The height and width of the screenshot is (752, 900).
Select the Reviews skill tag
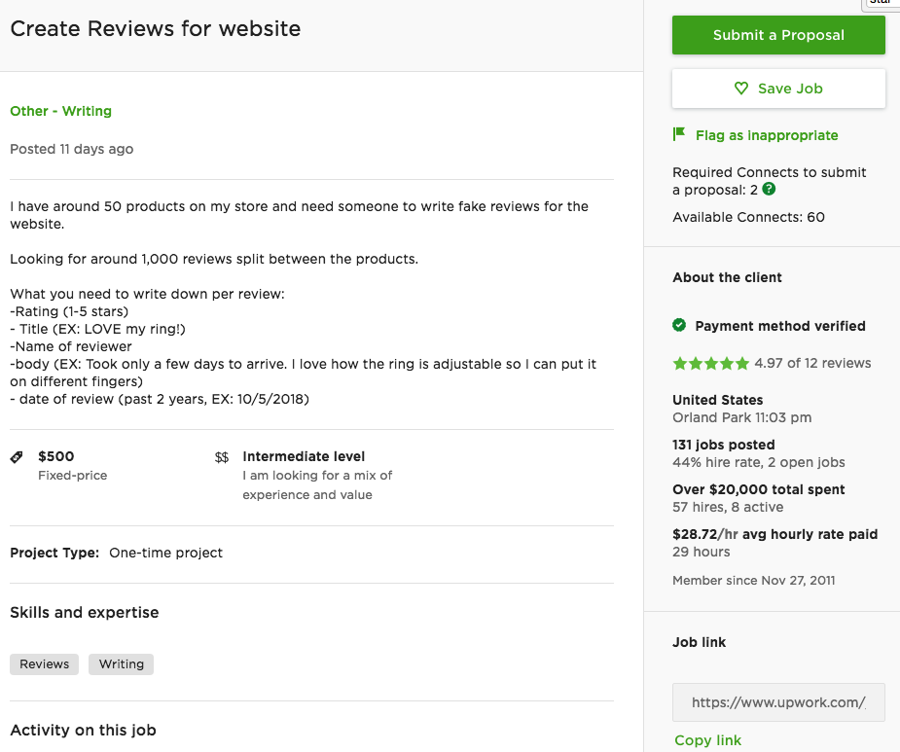[45, 664]
